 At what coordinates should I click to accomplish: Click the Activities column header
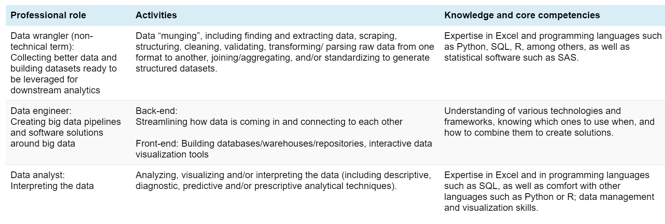156,15
